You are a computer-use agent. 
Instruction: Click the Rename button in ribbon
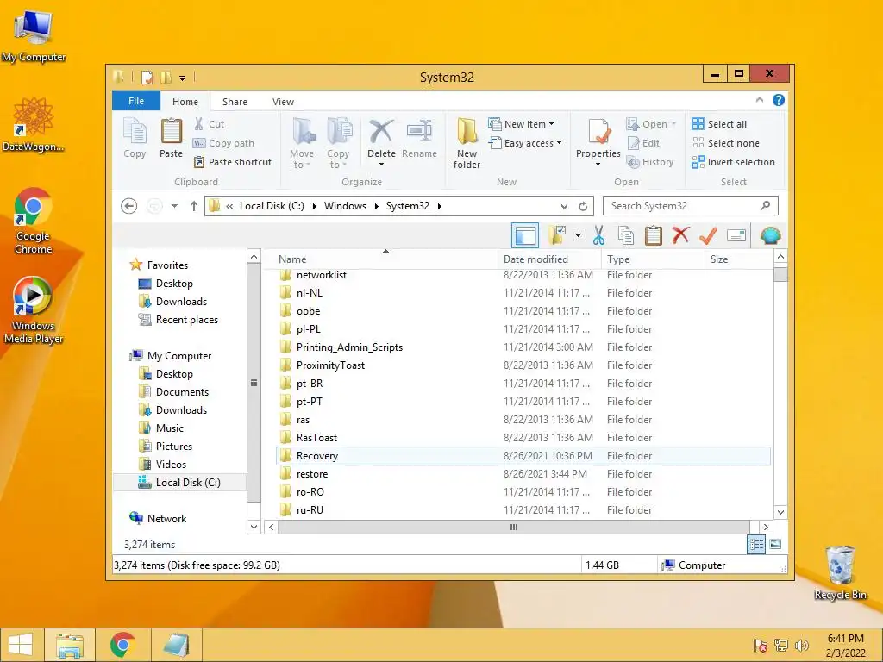coord(420,139)
